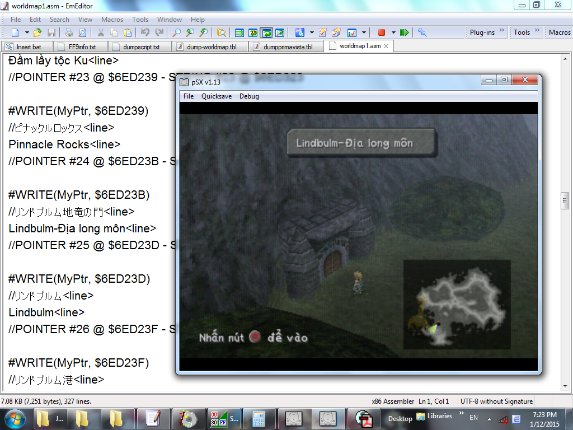Open the dropdown arrow next to New file
The image size is (573, 430).
coord(27,32)
